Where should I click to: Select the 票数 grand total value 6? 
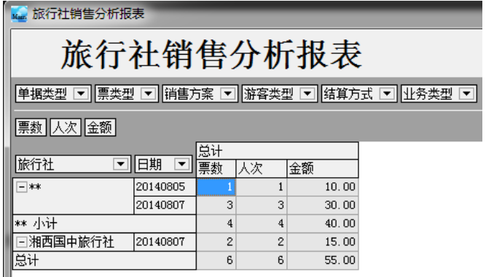tap(216, 260)
